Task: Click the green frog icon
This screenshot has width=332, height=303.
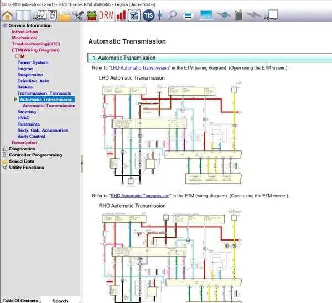Action: tap(92, 15)
